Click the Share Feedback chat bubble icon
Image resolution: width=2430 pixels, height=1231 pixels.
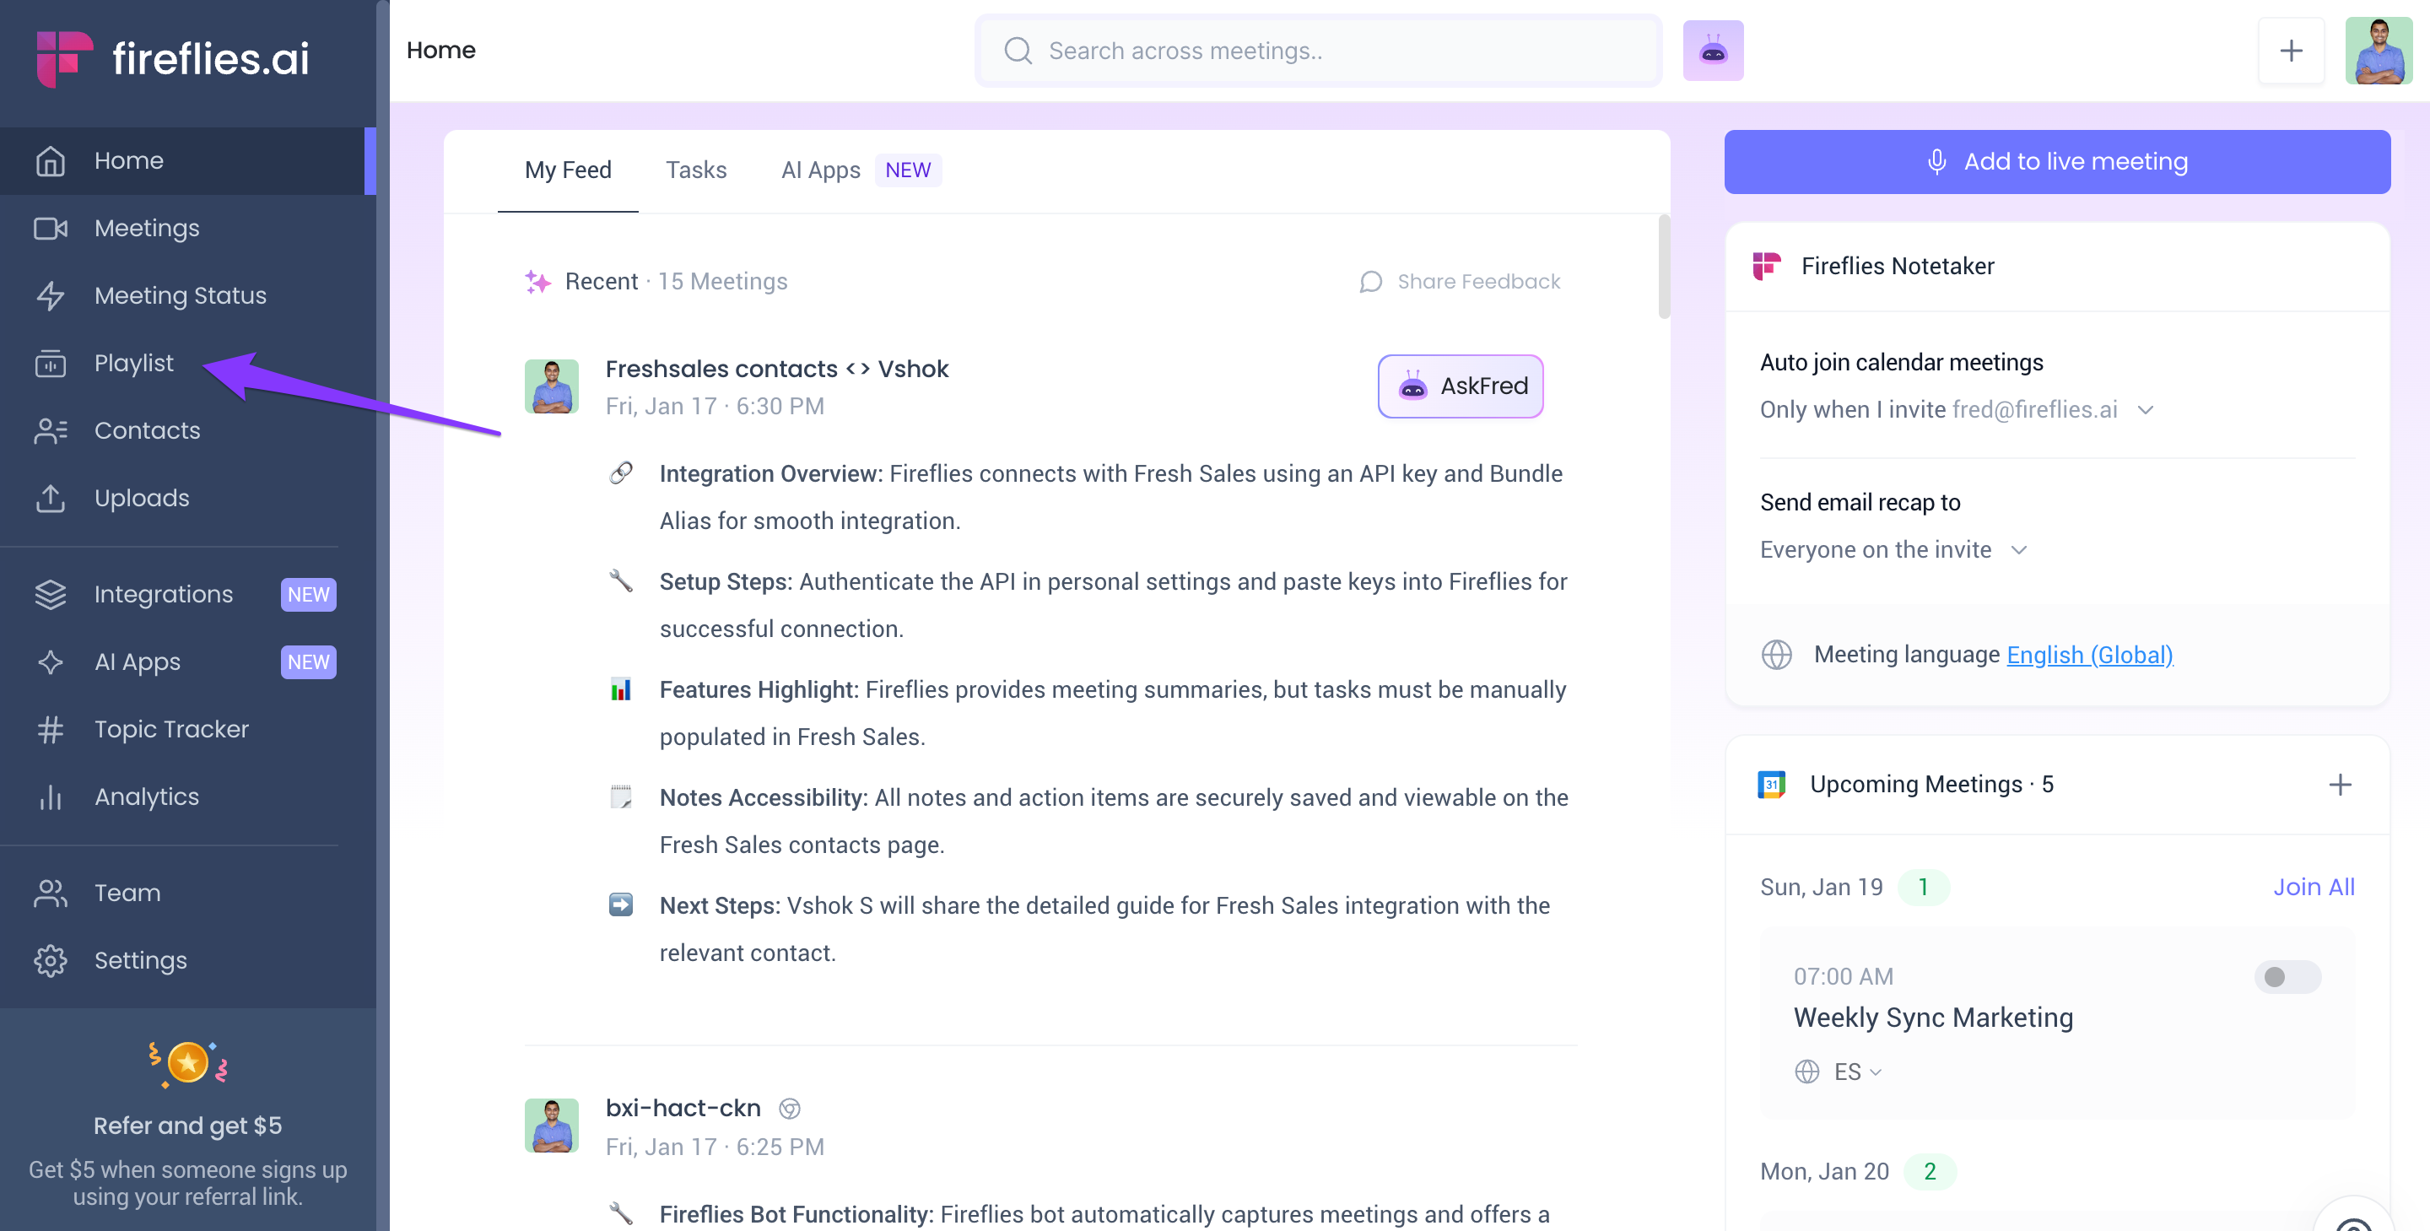tap(1370, 282)
